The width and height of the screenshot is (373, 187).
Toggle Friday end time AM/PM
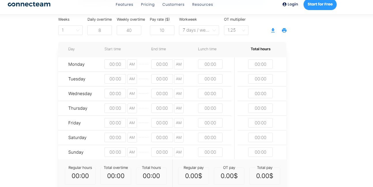pos(179,123)
